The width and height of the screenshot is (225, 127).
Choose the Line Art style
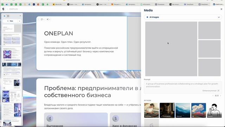pyautogui.click(x=214, y=110)
